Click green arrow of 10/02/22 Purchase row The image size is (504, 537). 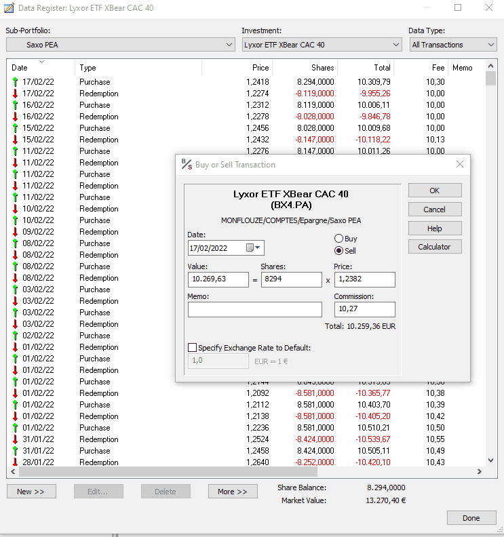click(x=15, y=220)
